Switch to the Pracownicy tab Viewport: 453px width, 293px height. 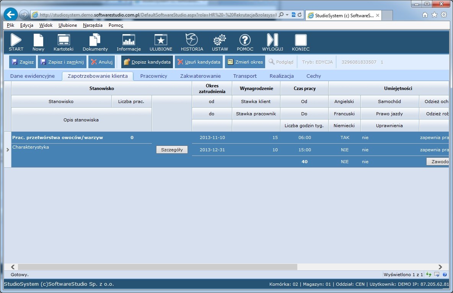[x=154, y=76]
